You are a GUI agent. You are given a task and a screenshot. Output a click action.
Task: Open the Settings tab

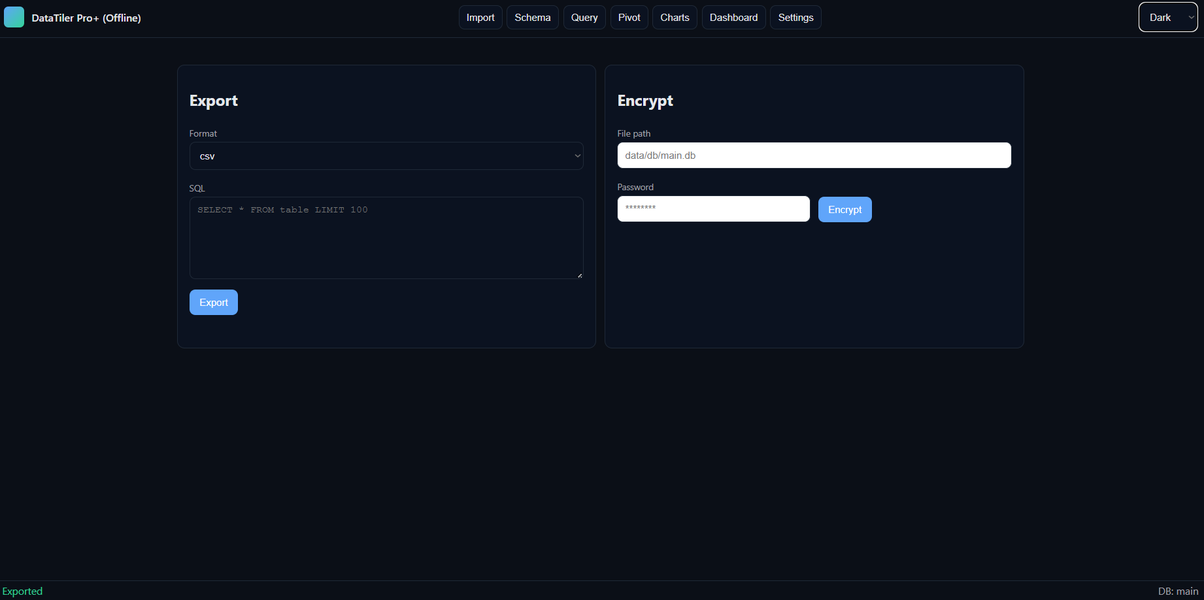click(795, 18)
